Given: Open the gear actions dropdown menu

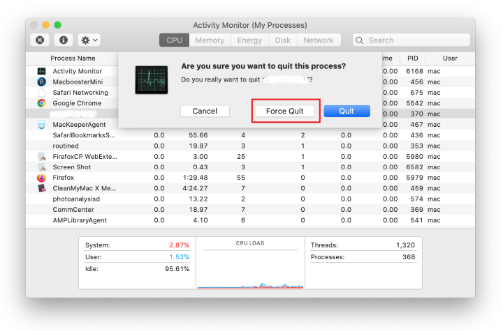Looking at the screenshot, I should (x=89, y=40).
